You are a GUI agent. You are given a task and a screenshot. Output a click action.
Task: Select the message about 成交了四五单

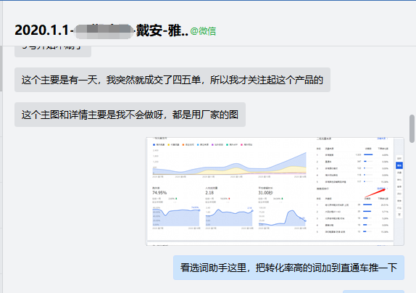172,80
